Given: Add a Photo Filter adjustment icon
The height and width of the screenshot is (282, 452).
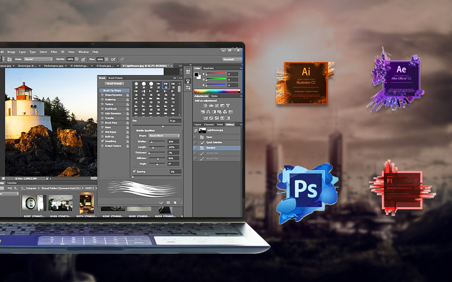Looking at the screenshot, I should tap(219, 112).
